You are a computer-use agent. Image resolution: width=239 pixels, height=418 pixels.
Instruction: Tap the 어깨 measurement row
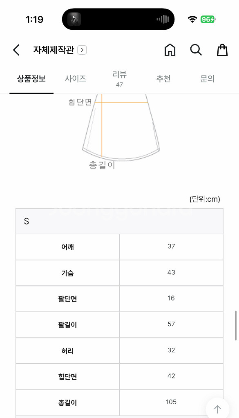[67, 247]
